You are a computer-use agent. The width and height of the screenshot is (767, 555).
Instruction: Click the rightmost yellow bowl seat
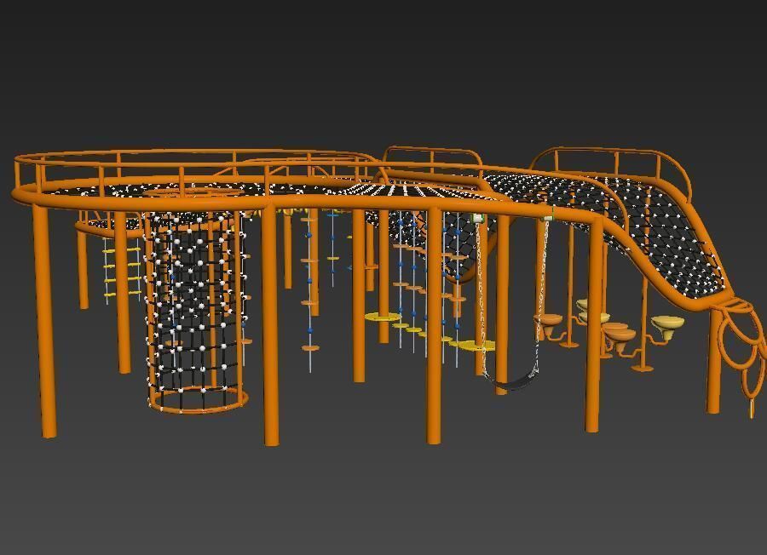(667, 323)
